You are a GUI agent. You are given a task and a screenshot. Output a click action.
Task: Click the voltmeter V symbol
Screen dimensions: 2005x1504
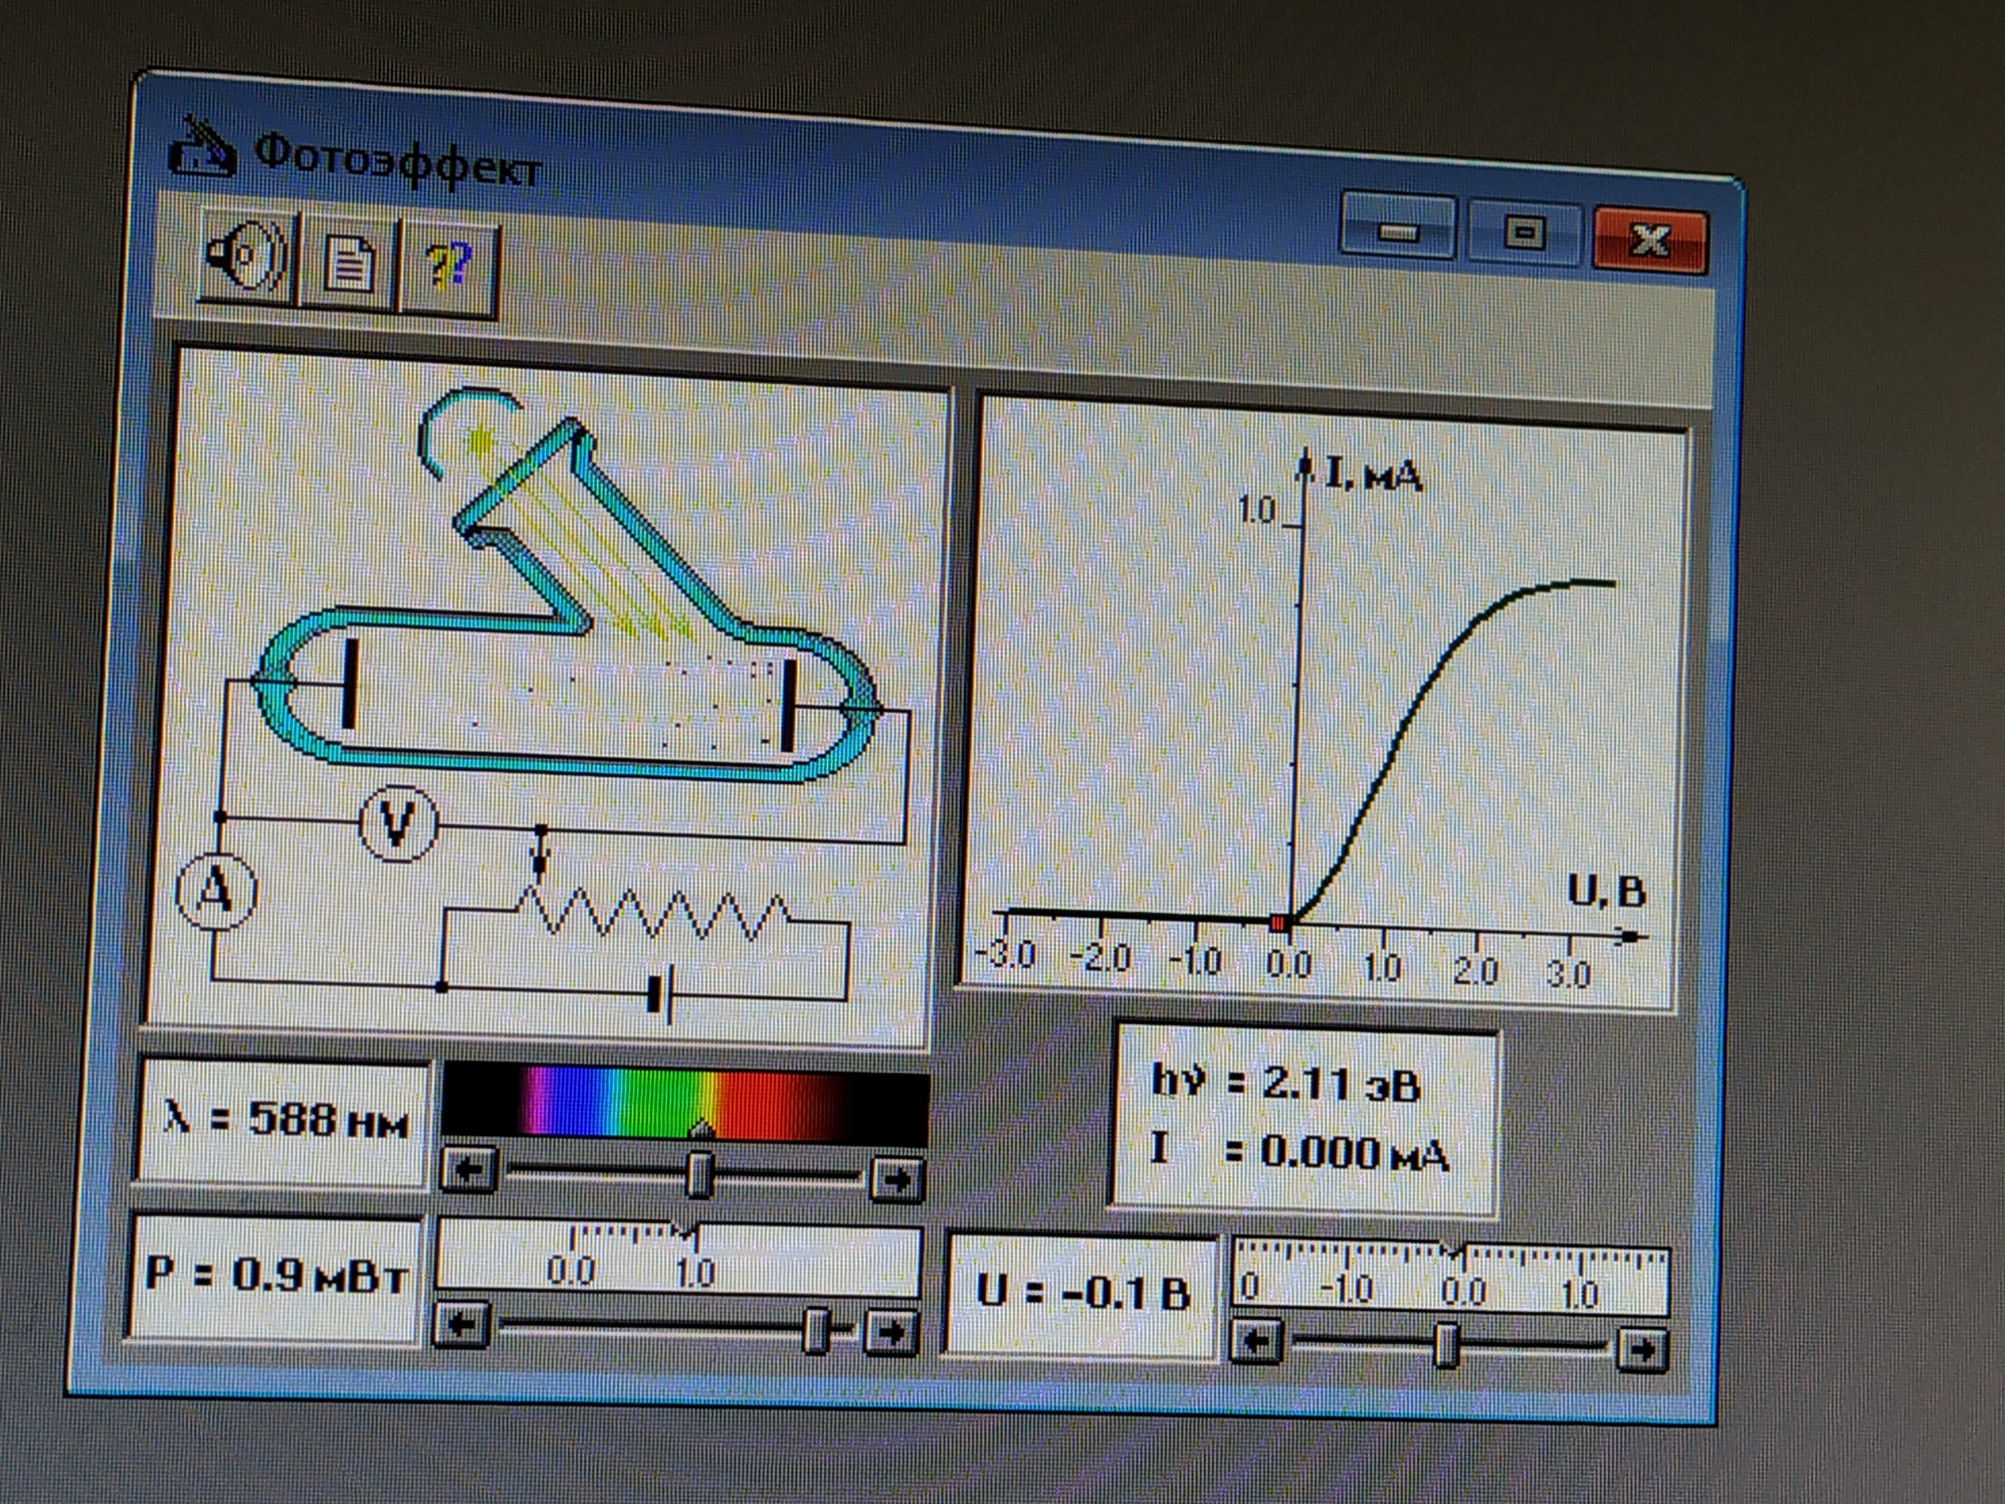(397, 822)
